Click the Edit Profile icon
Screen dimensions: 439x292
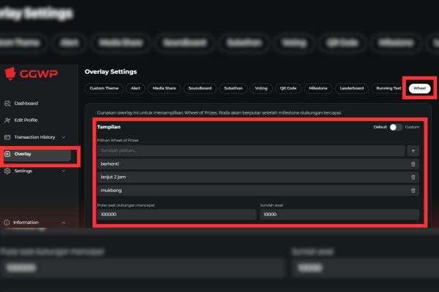(x=7, y=120)
